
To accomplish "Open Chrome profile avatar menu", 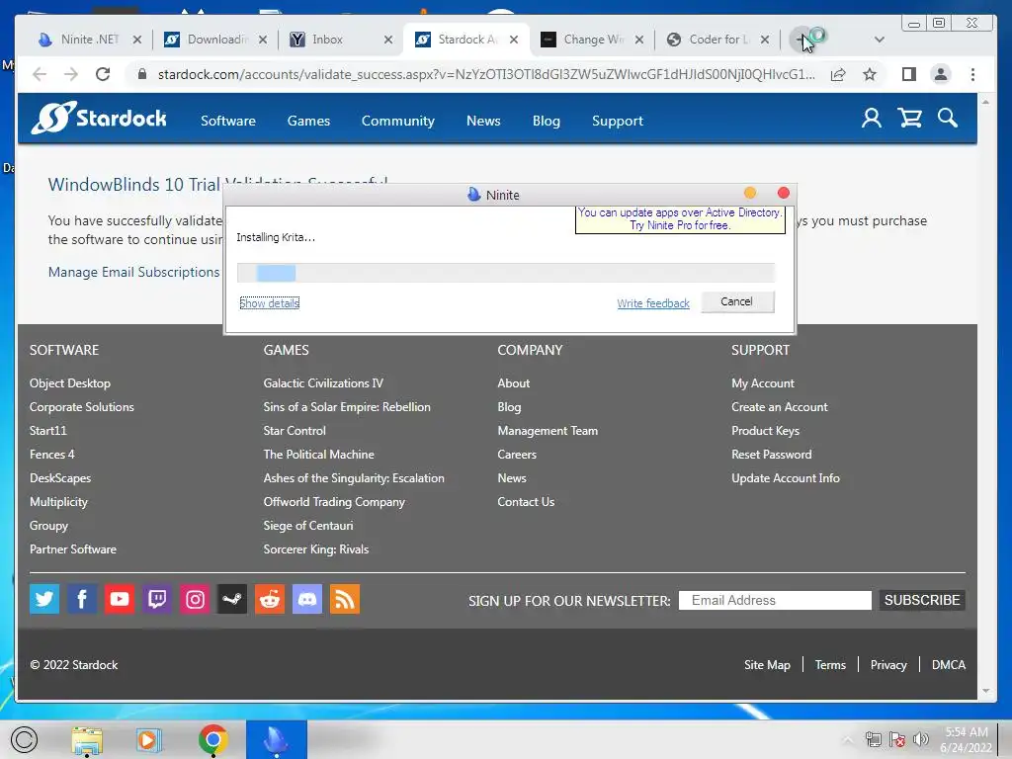I will coord(941,74).
